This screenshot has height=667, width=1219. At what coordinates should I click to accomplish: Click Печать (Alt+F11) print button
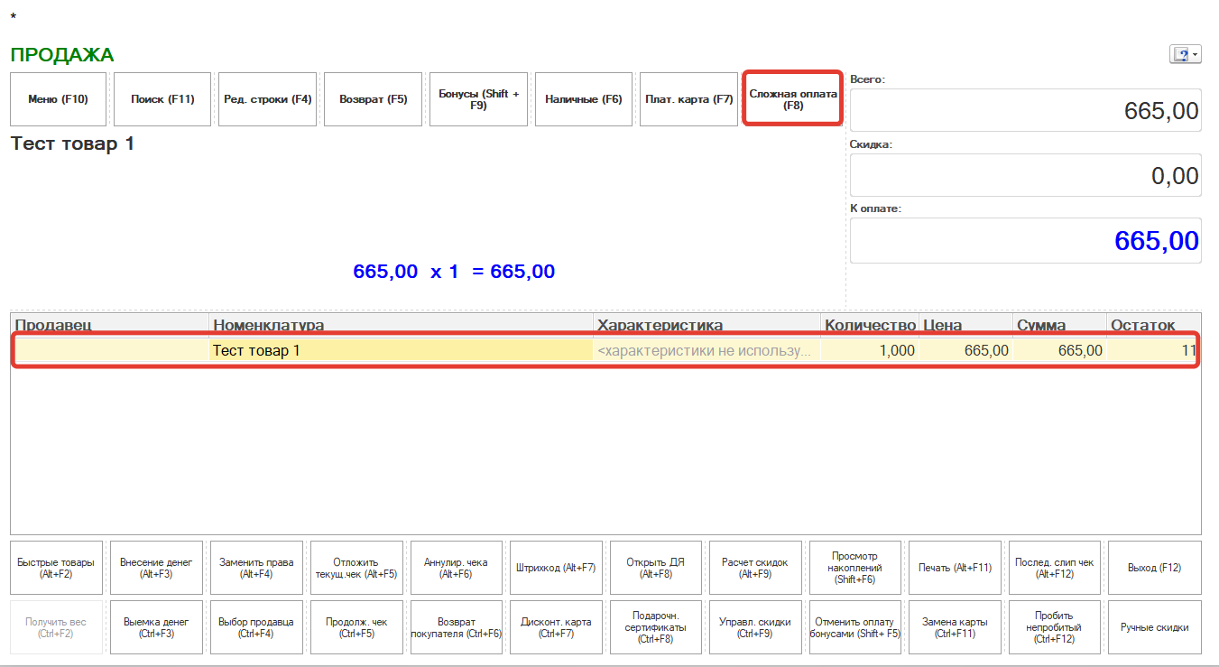click(955, 568)
